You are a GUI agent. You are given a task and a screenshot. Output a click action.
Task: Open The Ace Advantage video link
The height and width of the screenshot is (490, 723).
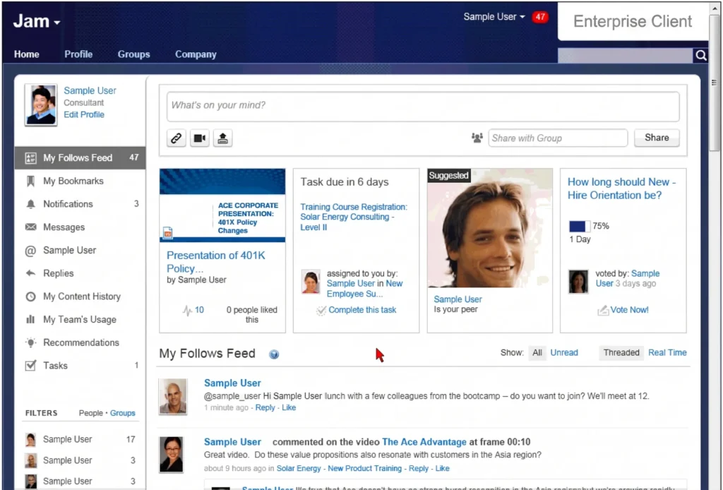coord(424,442)
